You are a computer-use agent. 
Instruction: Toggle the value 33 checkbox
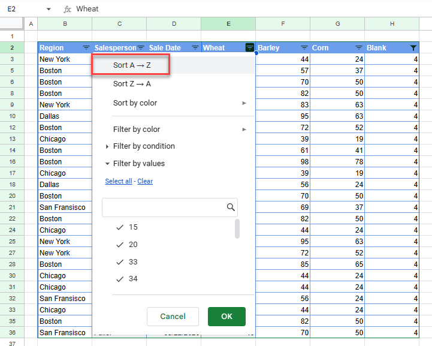pos(120,262)
